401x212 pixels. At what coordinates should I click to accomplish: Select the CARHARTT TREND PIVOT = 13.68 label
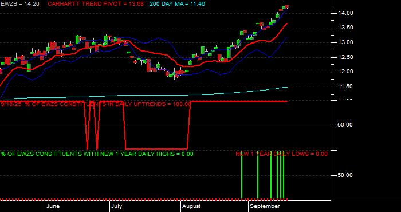96,4
